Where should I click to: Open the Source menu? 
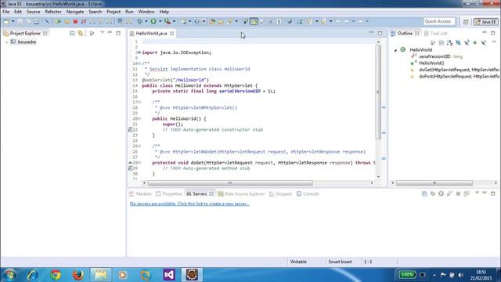(33, 12)
